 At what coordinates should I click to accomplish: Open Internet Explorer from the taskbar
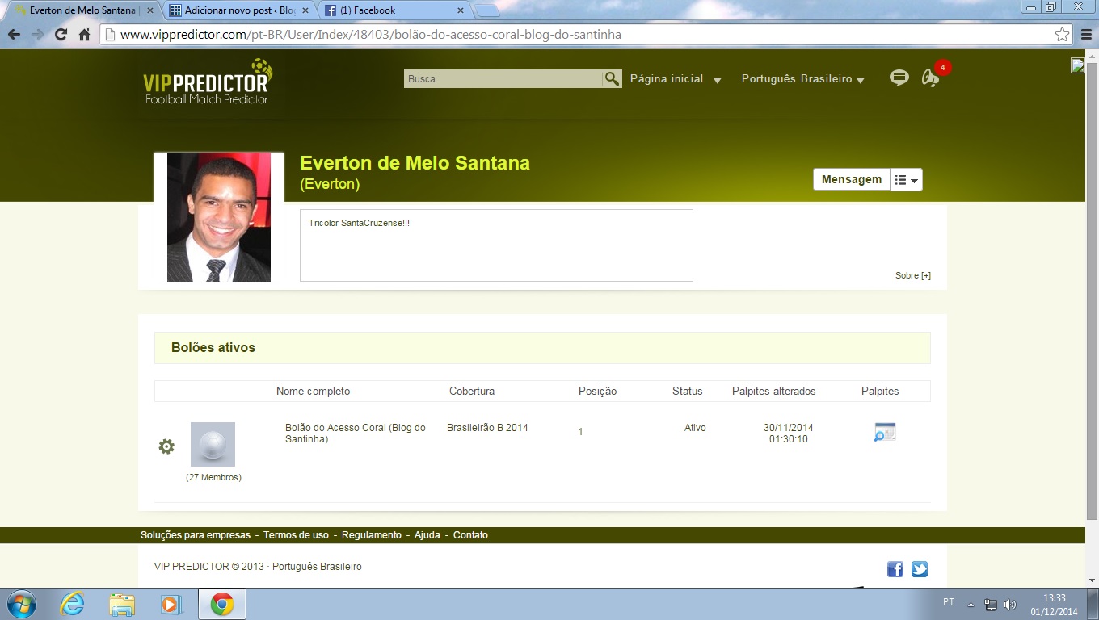[x=72, y=604]
